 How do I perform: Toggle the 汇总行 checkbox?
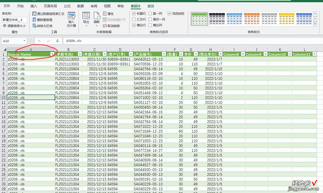134,19
